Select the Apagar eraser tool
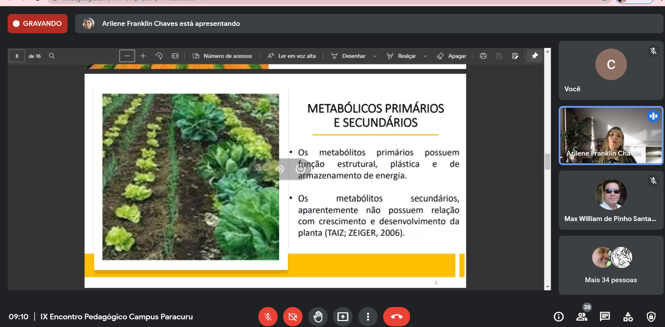 click(x=452, y=56)
